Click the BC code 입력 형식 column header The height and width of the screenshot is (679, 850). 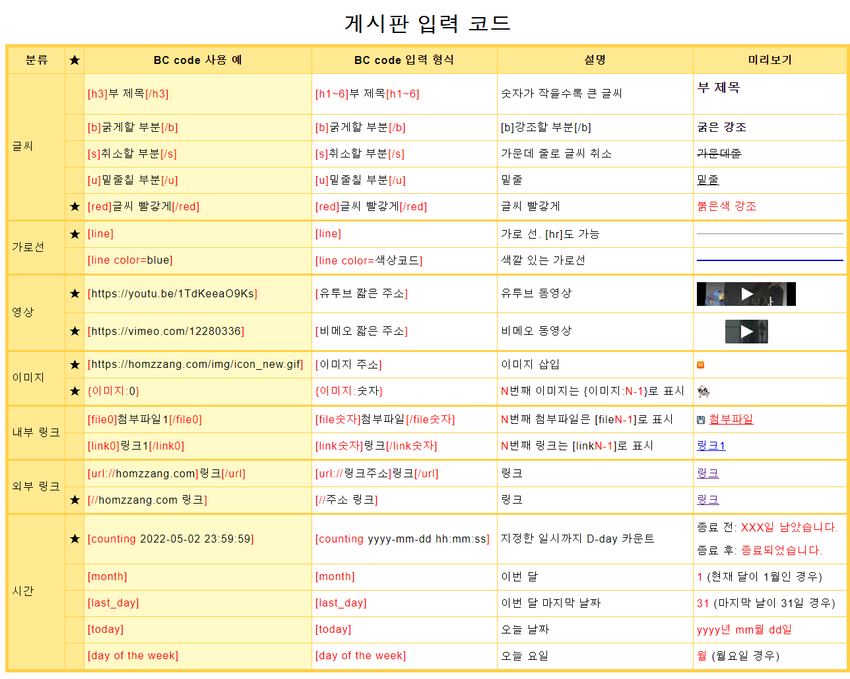tap(404, 60)
